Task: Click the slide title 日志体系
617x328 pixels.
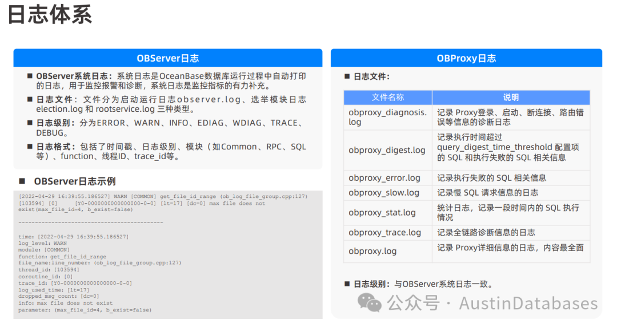Action: click(x=50, y=14)
